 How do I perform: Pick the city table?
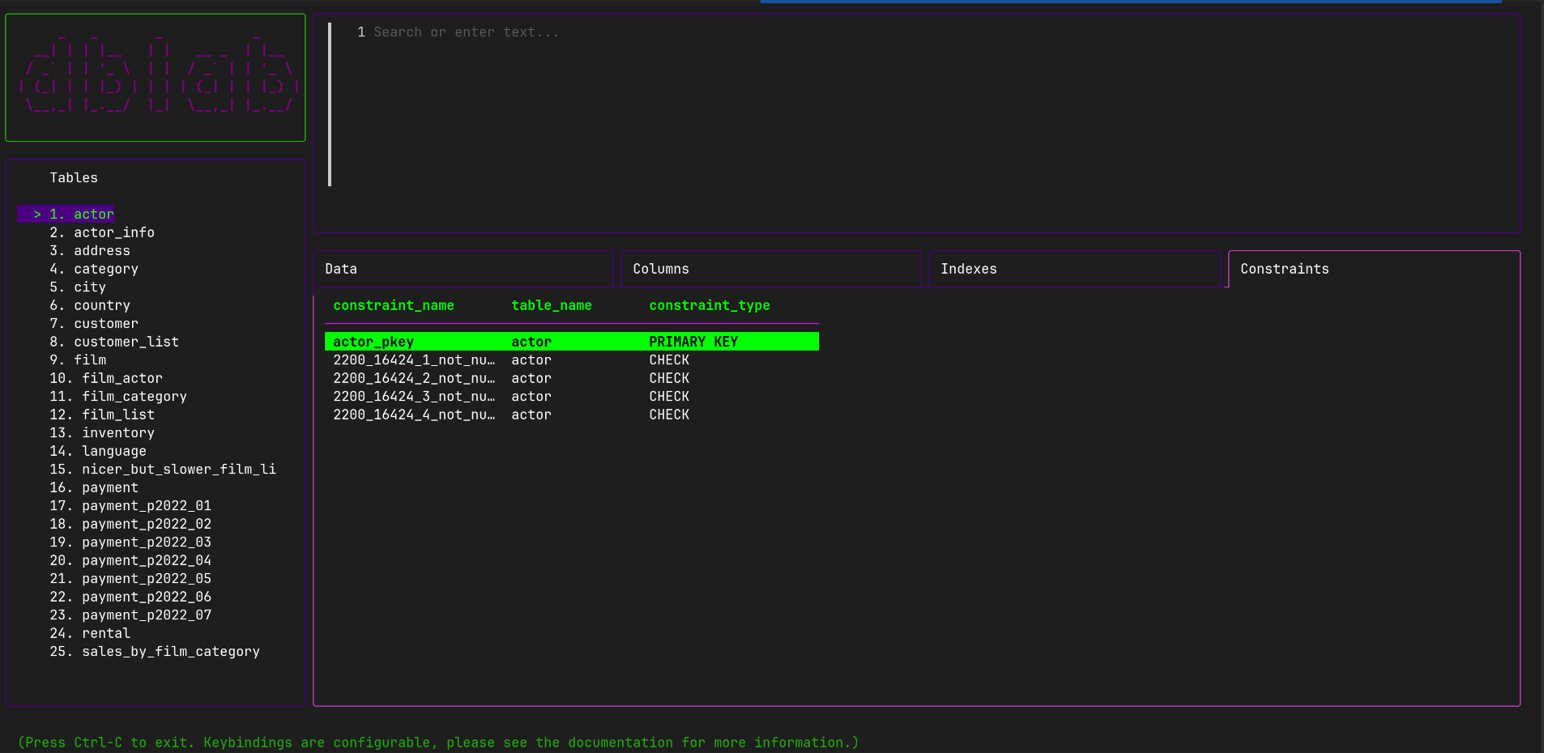[78, 287]
